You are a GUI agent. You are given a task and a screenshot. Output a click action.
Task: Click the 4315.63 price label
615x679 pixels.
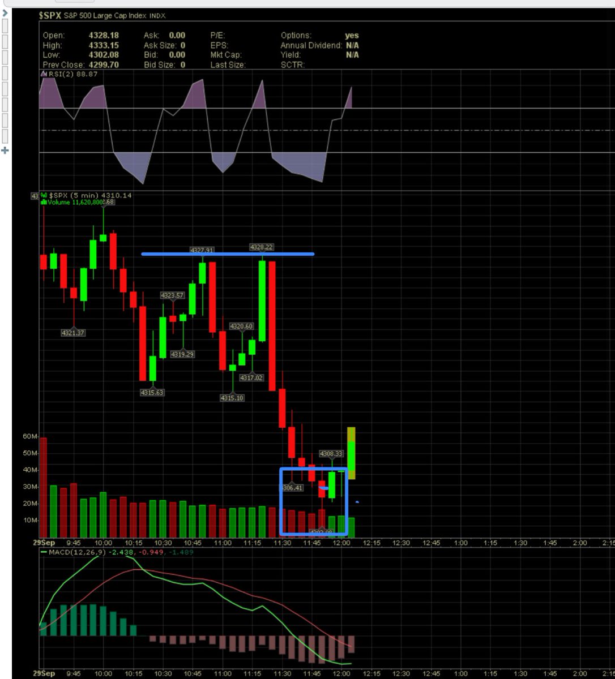click(x=152, y=392)
